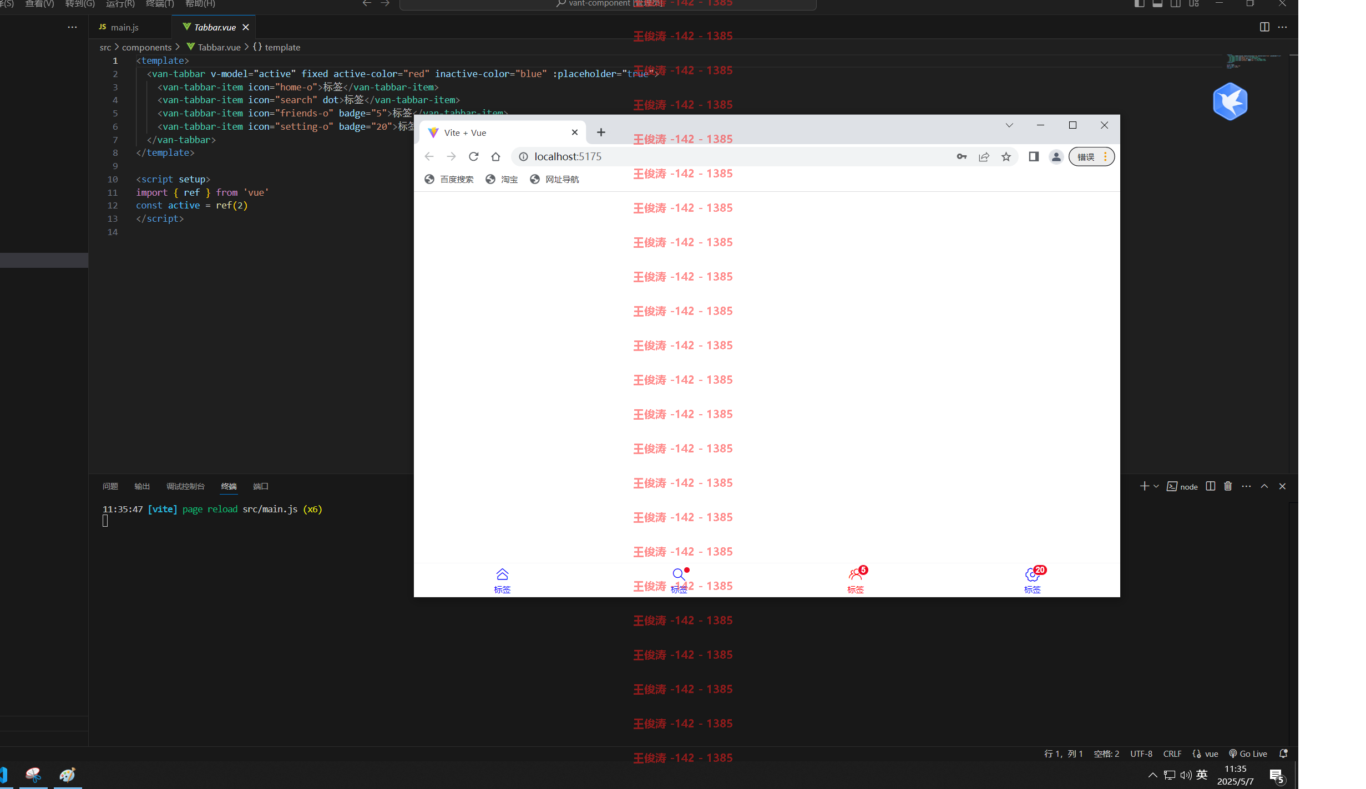Click Go Live in status bar
The image size is (1366, 789).
pos(1248,754)
